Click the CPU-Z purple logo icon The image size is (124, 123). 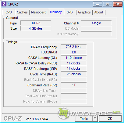[4, 4]
